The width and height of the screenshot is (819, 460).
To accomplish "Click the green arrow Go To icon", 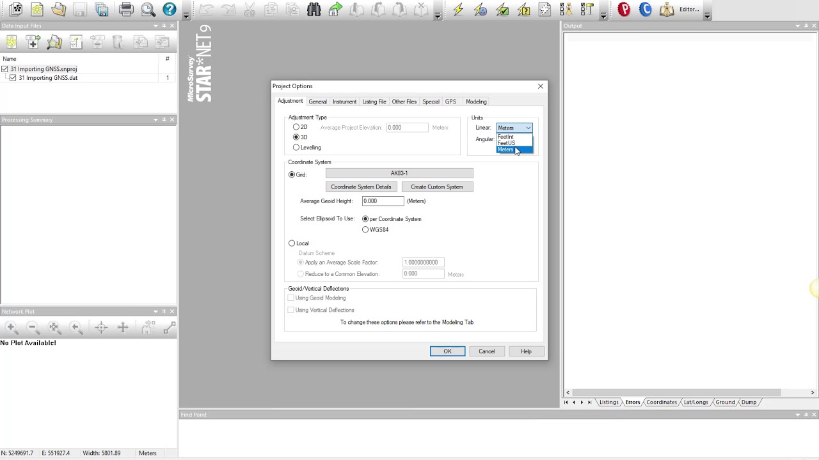I will click(x=335, y=10).
